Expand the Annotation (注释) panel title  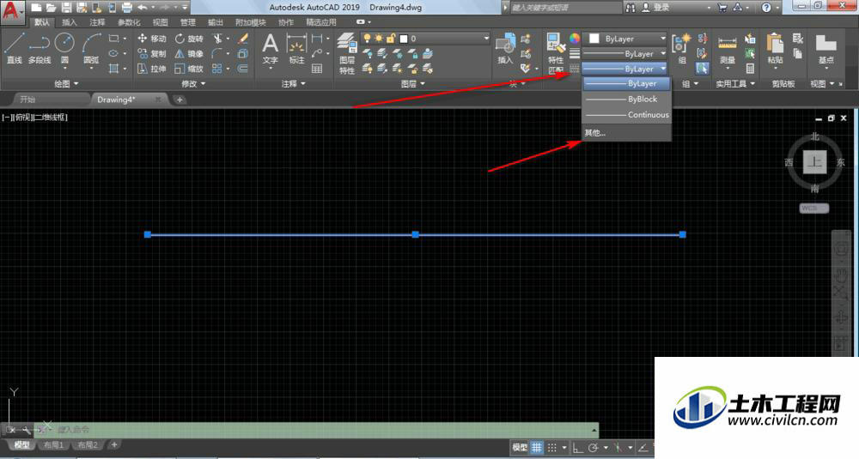coord(294,84)
